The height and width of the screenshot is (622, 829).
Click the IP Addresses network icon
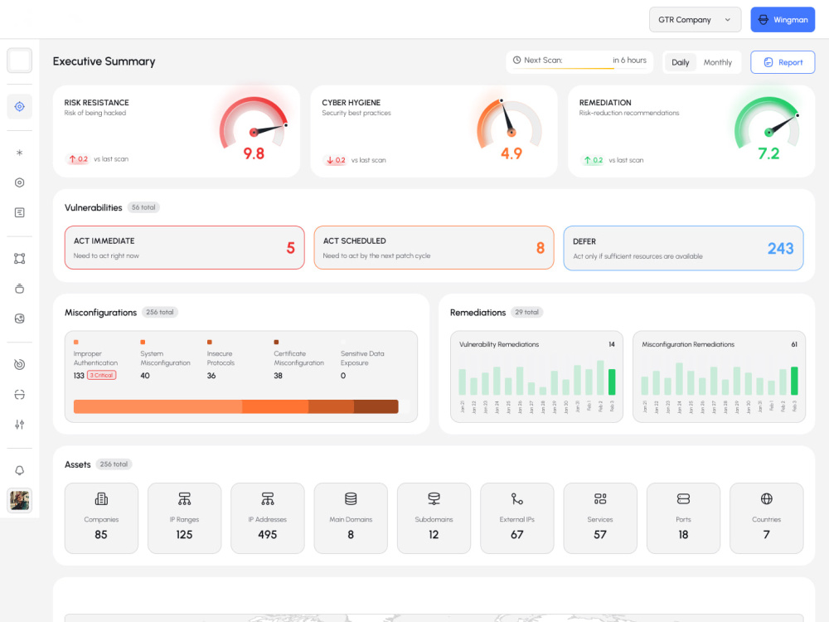coord(268,498)
